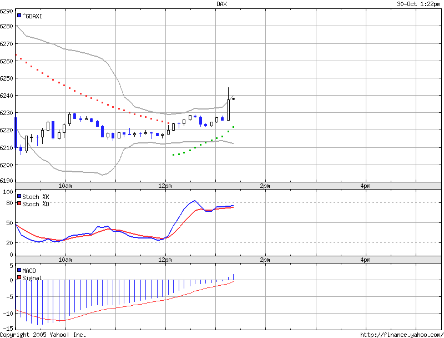
Task: Click the MACD legend label
Action: point(29,271)
